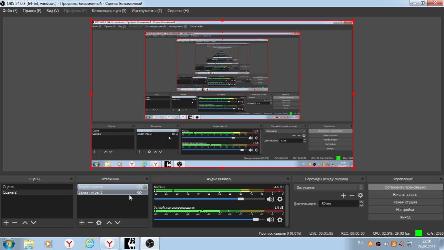Toggle the lock on Захват экрана source

pyautogui.click(x=145, y=187)
